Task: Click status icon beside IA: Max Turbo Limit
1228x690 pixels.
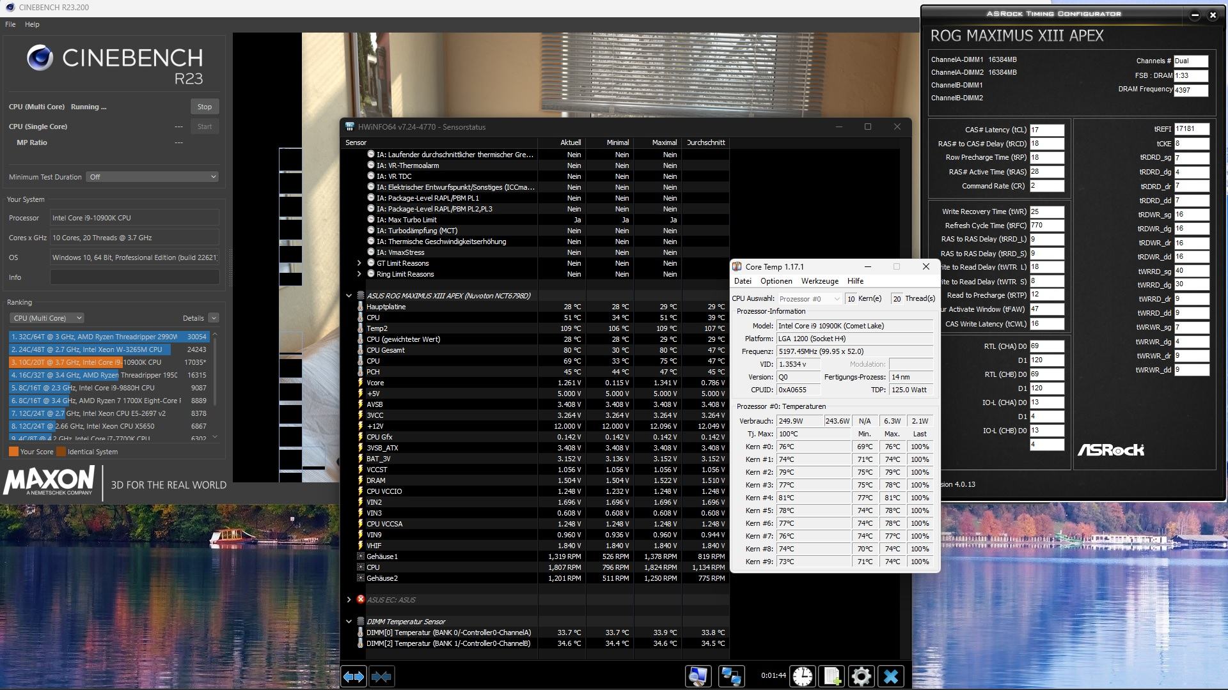Action: tap(371, 220)
